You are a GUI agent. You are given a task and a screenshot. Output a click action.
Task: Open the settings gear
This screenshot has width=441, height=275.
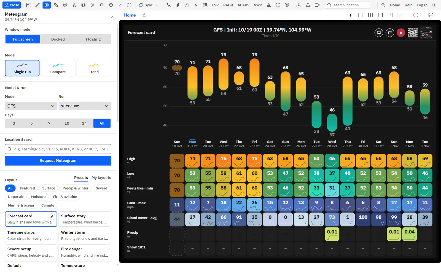click(x=434, y=5)
